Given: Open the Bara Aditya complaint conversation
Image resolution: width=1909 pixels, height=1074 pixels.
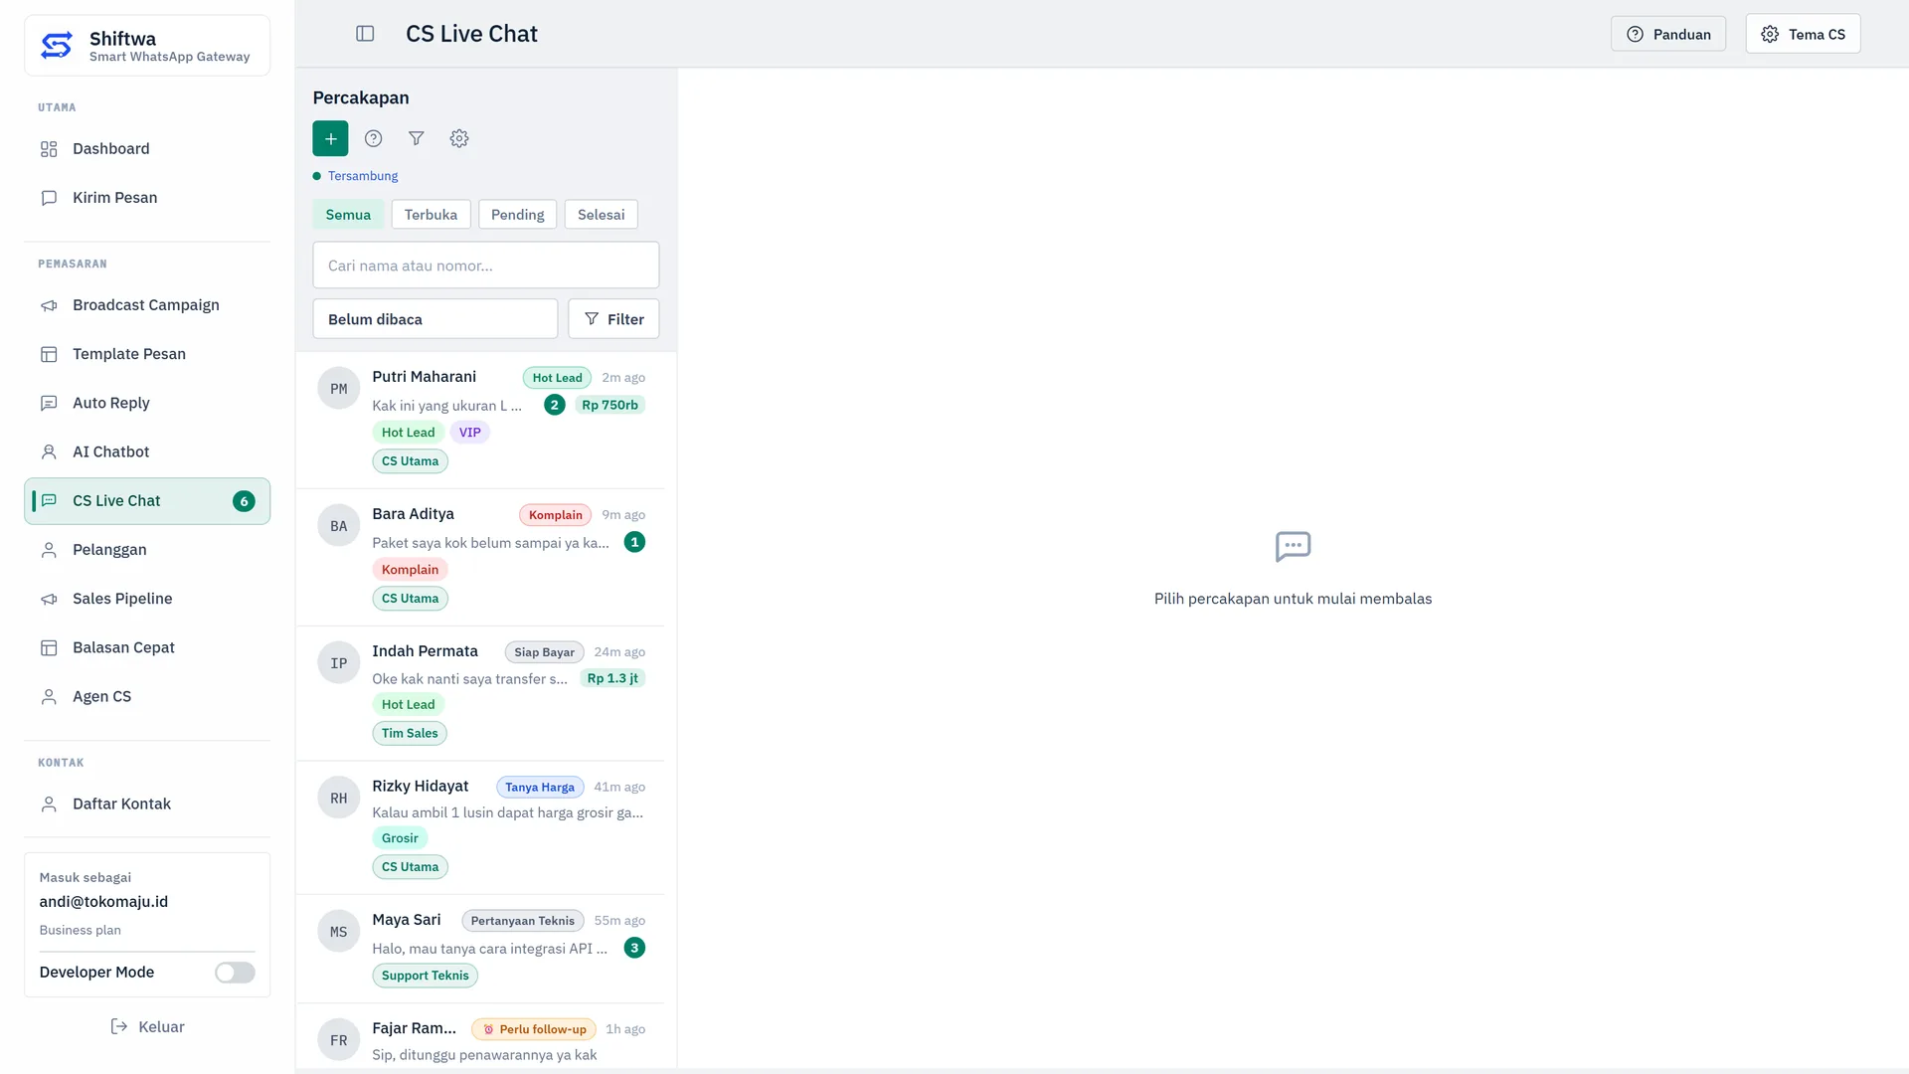Looking at the screenshot, I should 480,557.
